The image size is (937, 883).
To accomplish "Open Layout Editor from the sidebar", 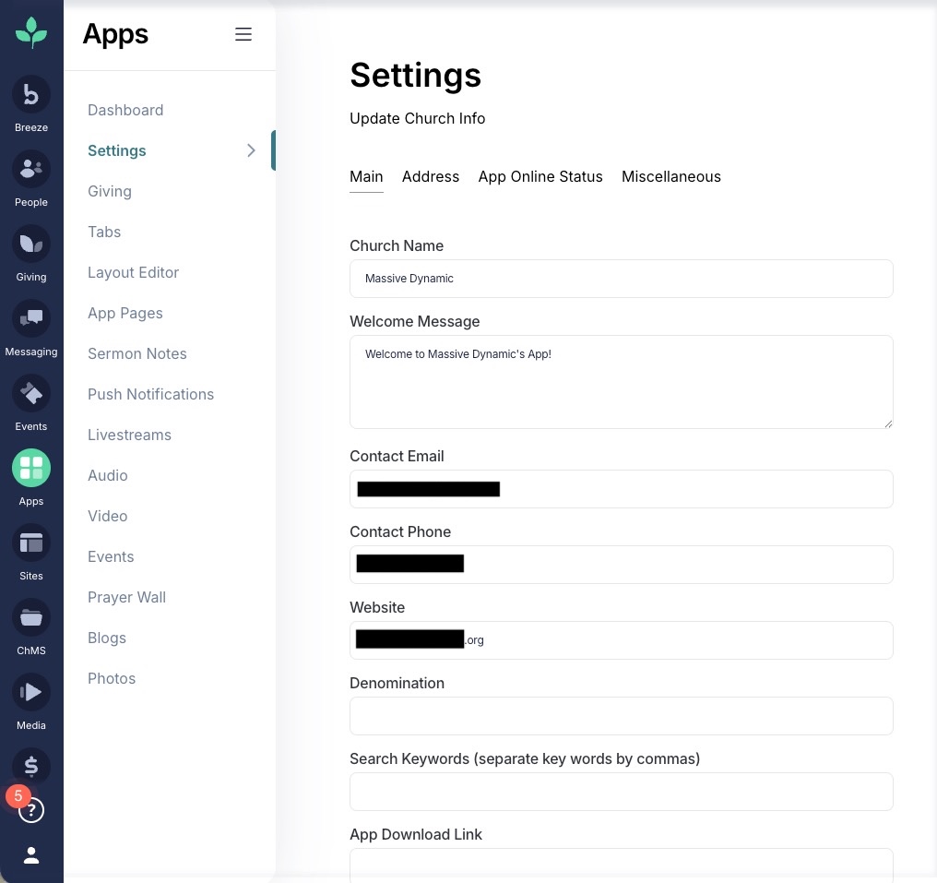I will pyautogui.click(x=133, y=272).
